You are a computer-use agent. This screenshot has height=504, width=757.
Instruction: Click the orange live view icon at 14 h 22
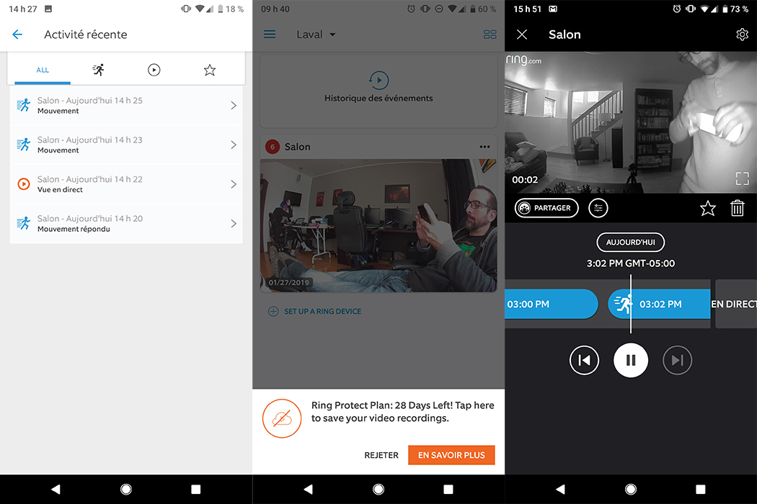(24, 184)
